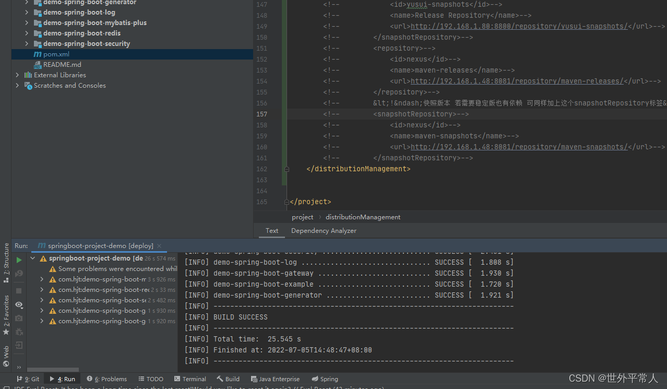Expand the External Libraries node
Viewport: 667px width, 389px height.
[17, 75]
